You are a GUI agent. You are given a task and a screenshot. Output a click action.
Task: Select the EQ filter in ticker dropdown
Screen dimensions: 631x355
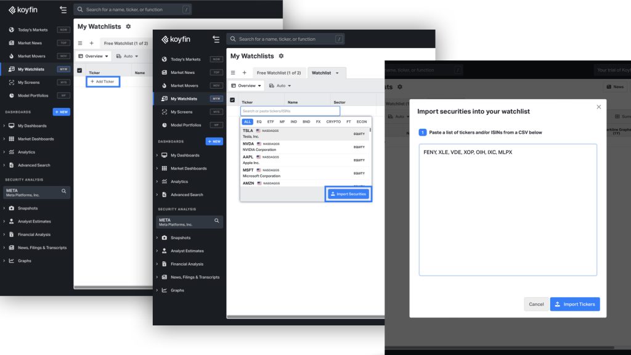click(259, 121)
